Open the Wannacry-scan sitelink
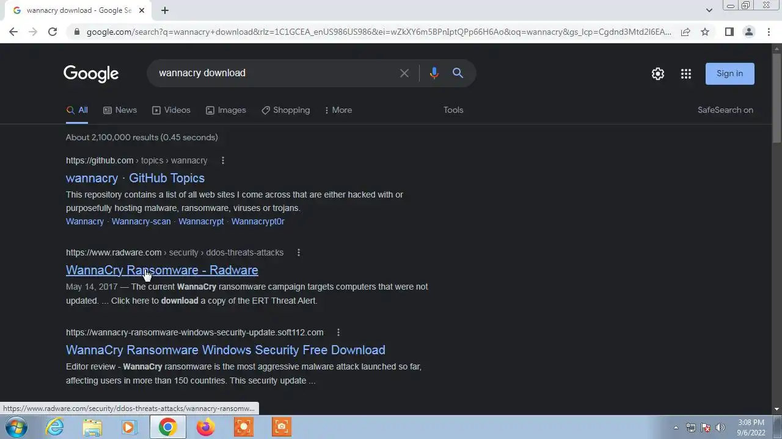Viewport: 782px width, 439px height. (141, 221)
